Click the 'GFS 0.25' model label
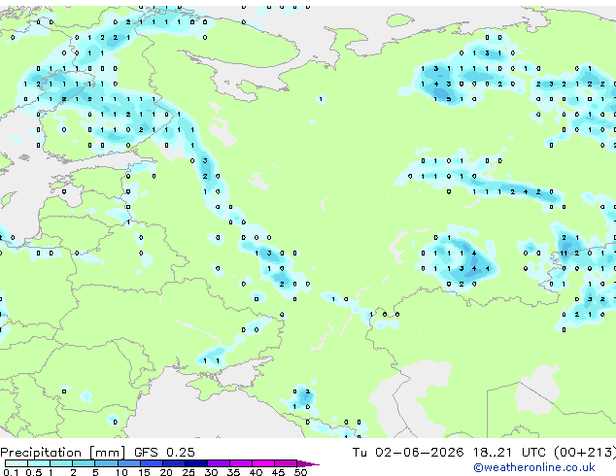This screenshot has width=616, height=476. pos(164,453)
